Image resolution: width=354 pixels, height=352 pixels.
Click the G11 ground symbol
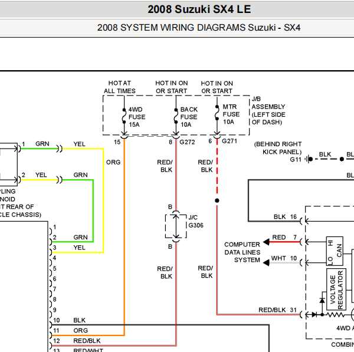[309, 159]
